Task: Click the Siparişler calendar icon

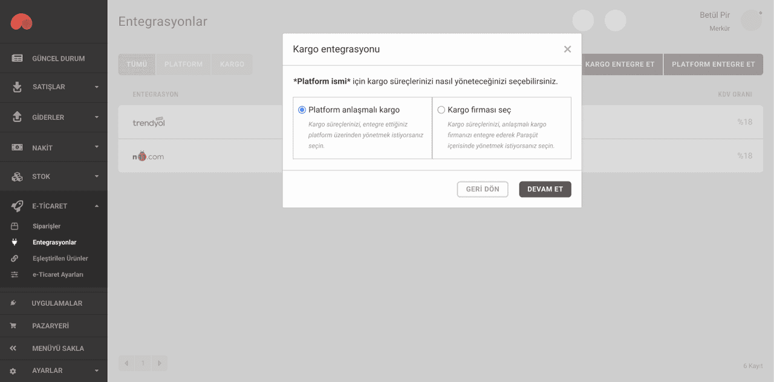Action: click(15, 226)
